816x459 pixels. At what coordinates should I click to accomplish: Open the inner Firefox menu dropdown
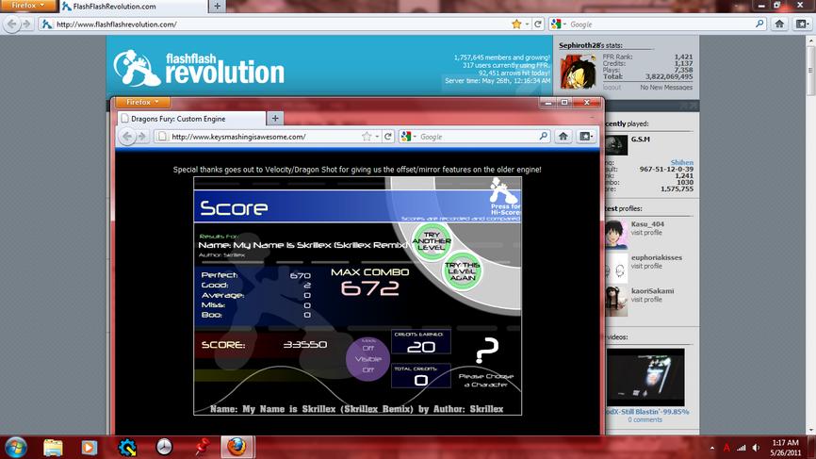pyautogui.click(x=142, y=102)
